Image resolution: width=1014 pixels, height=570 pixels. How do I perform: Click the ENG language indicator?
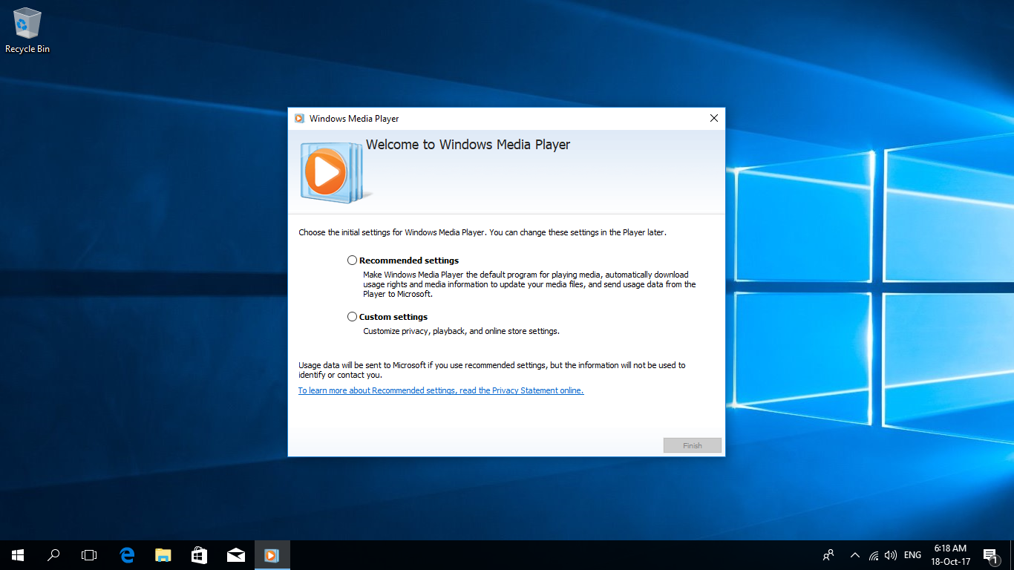pos(912,555)
